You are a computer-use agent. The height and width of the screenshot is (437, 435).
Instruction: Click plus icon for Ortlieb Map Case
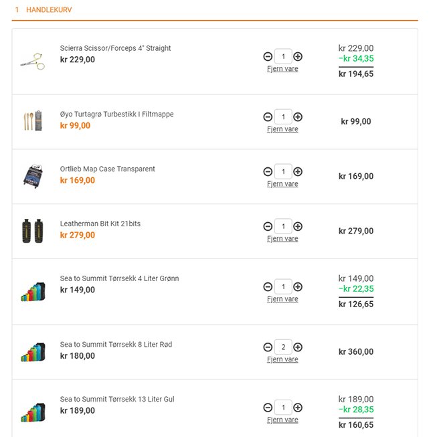click(x=298, y=172)
